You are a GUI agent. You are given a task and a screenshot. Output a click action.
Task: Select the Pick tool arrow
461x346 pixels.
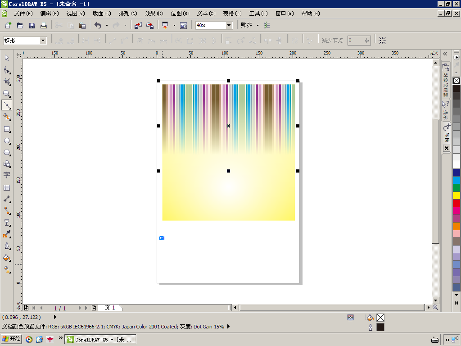[x=7, y=58]
